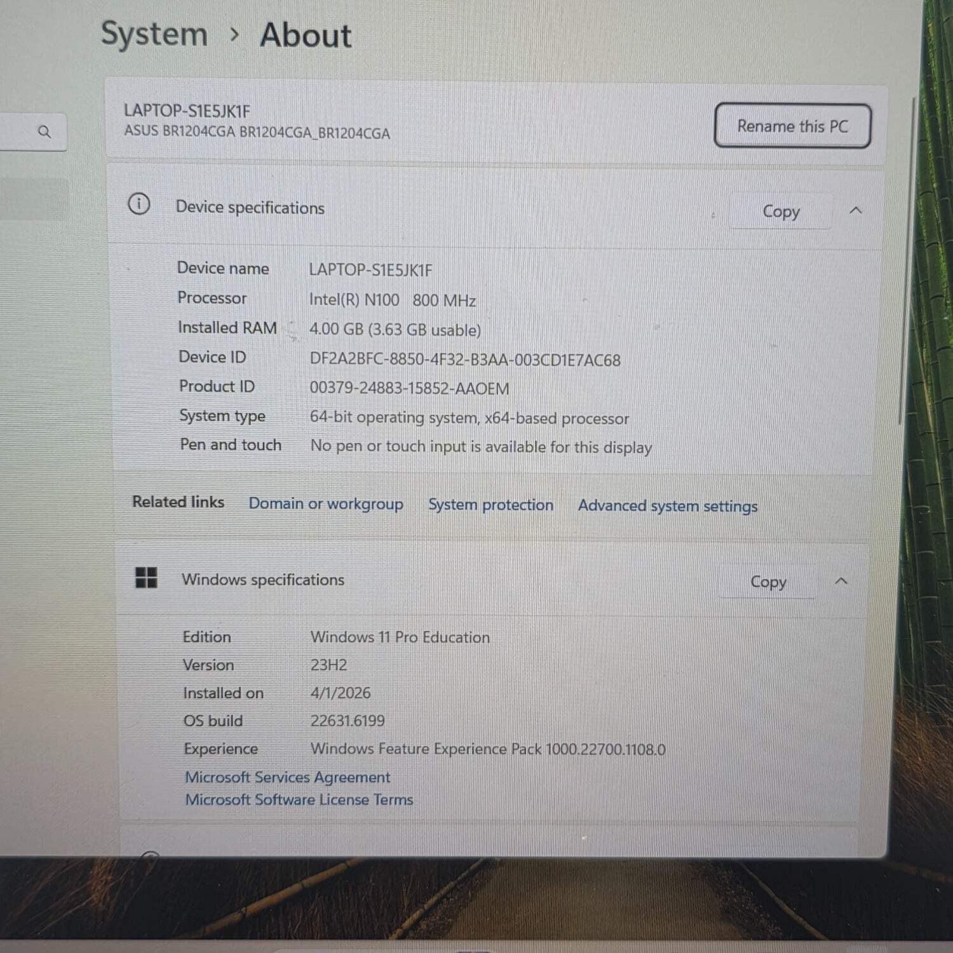Open Advanced system settings link
953x953 pixels.
point(668,506)
